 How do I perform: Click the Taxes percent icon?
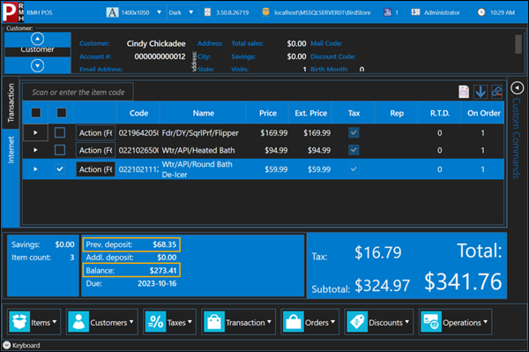coord(155,322)
